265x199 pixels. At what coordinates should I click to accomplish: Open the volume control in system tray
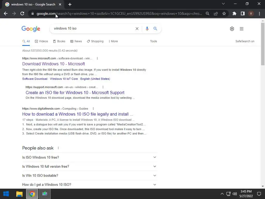coord(235,194)
